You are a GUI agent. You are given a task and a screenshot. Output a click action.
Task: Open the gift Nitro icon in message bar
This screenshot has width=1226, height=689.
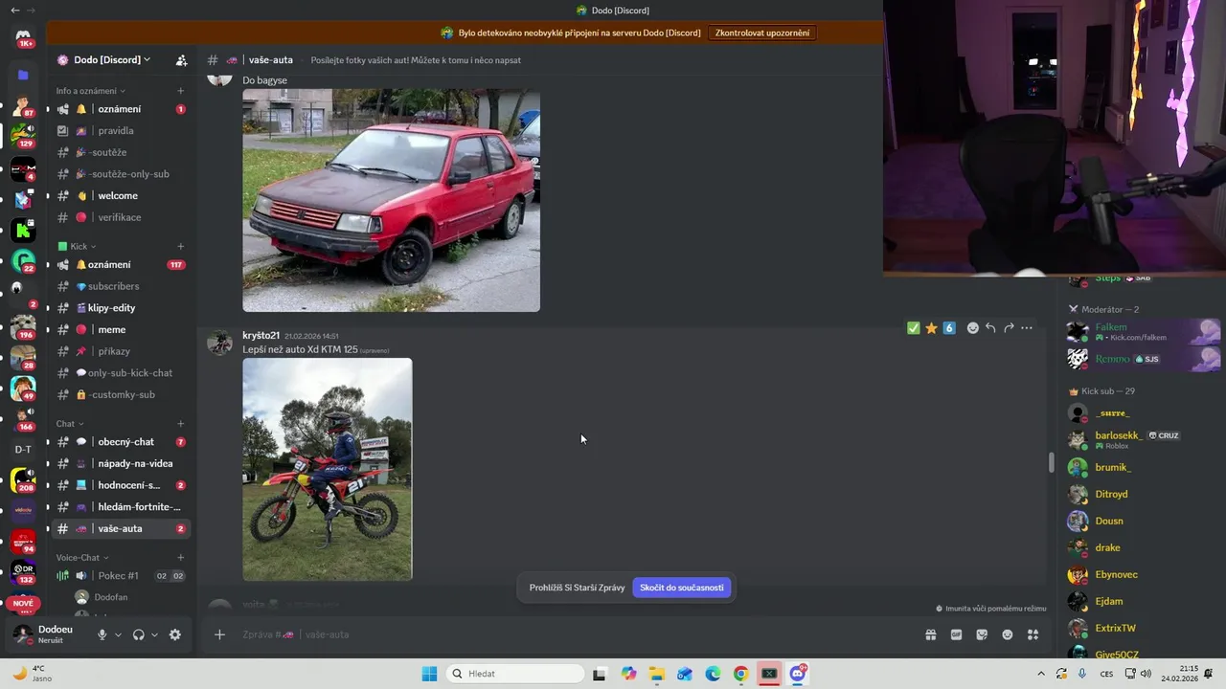tap(930, 634)
